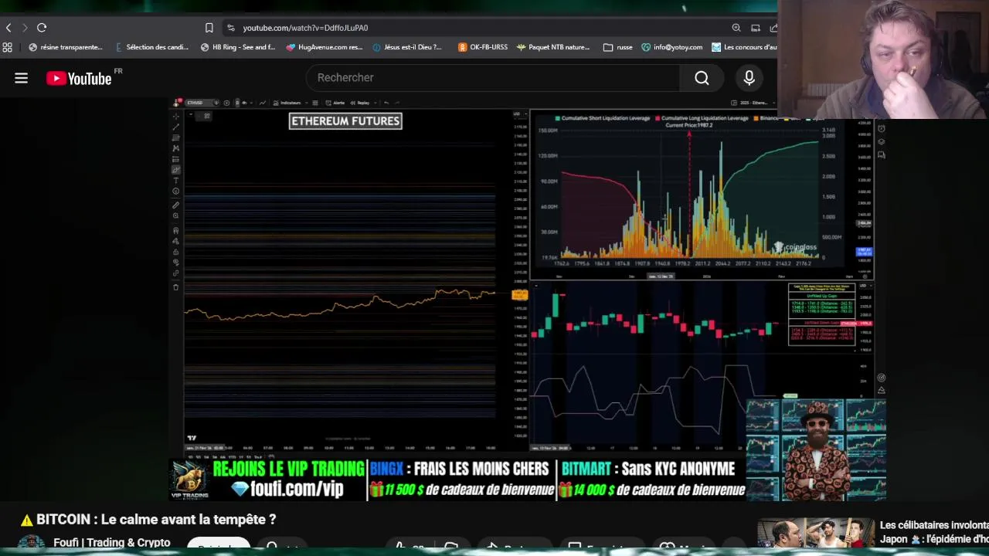Open the 'OK-FB-URSS' bookmark
989x556 pixels.
(x=483, y=47)
